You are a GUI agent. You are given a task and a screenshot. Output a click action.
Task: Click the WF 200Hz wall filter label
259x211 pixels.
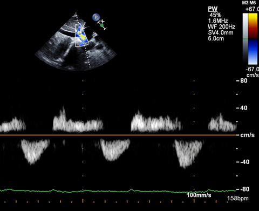click(221, 26)
